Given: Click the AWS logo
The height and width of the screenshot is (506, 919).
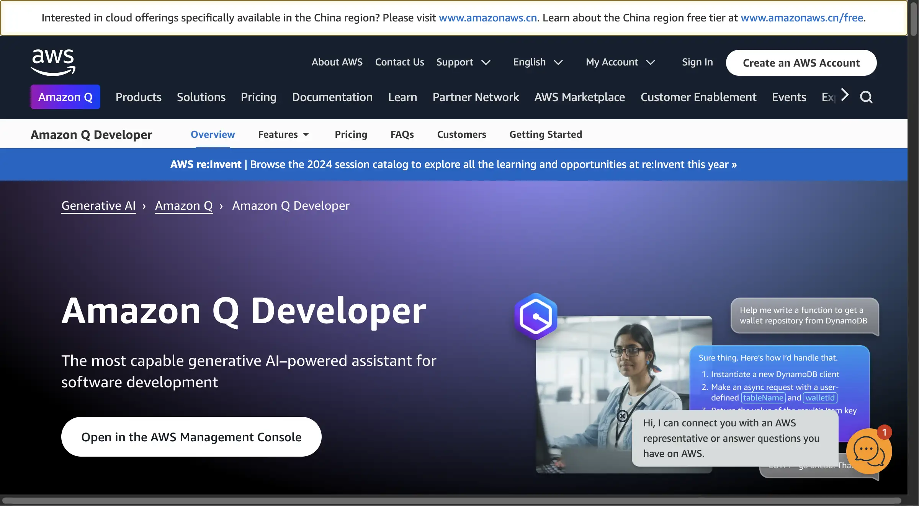Looking at the screenshot, I should click(52, 62).
